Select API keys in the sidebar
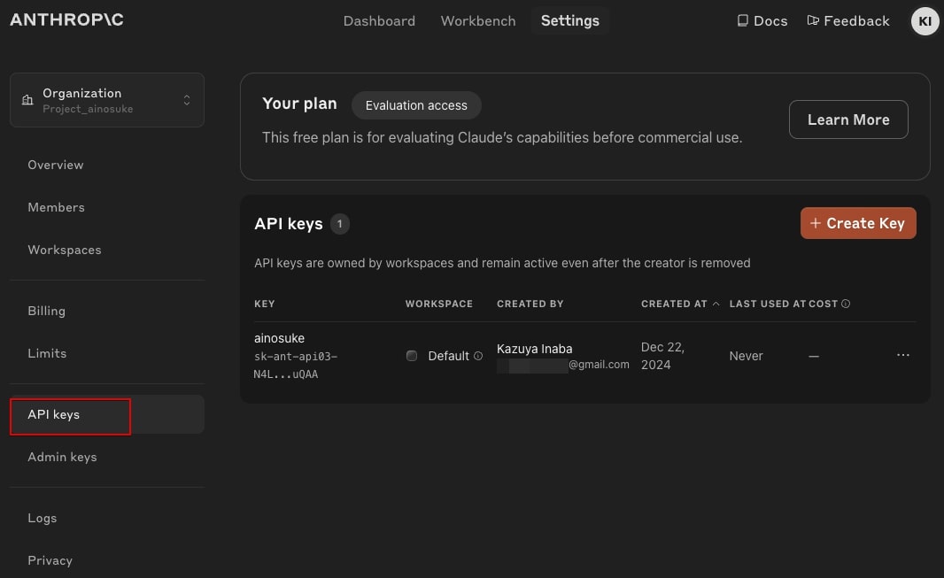944x578 pixels. coord(107,414)
